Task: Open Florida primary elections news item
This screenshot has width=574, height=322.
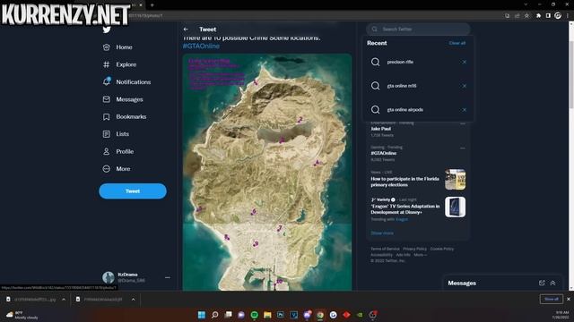Action: pos(404,182)
